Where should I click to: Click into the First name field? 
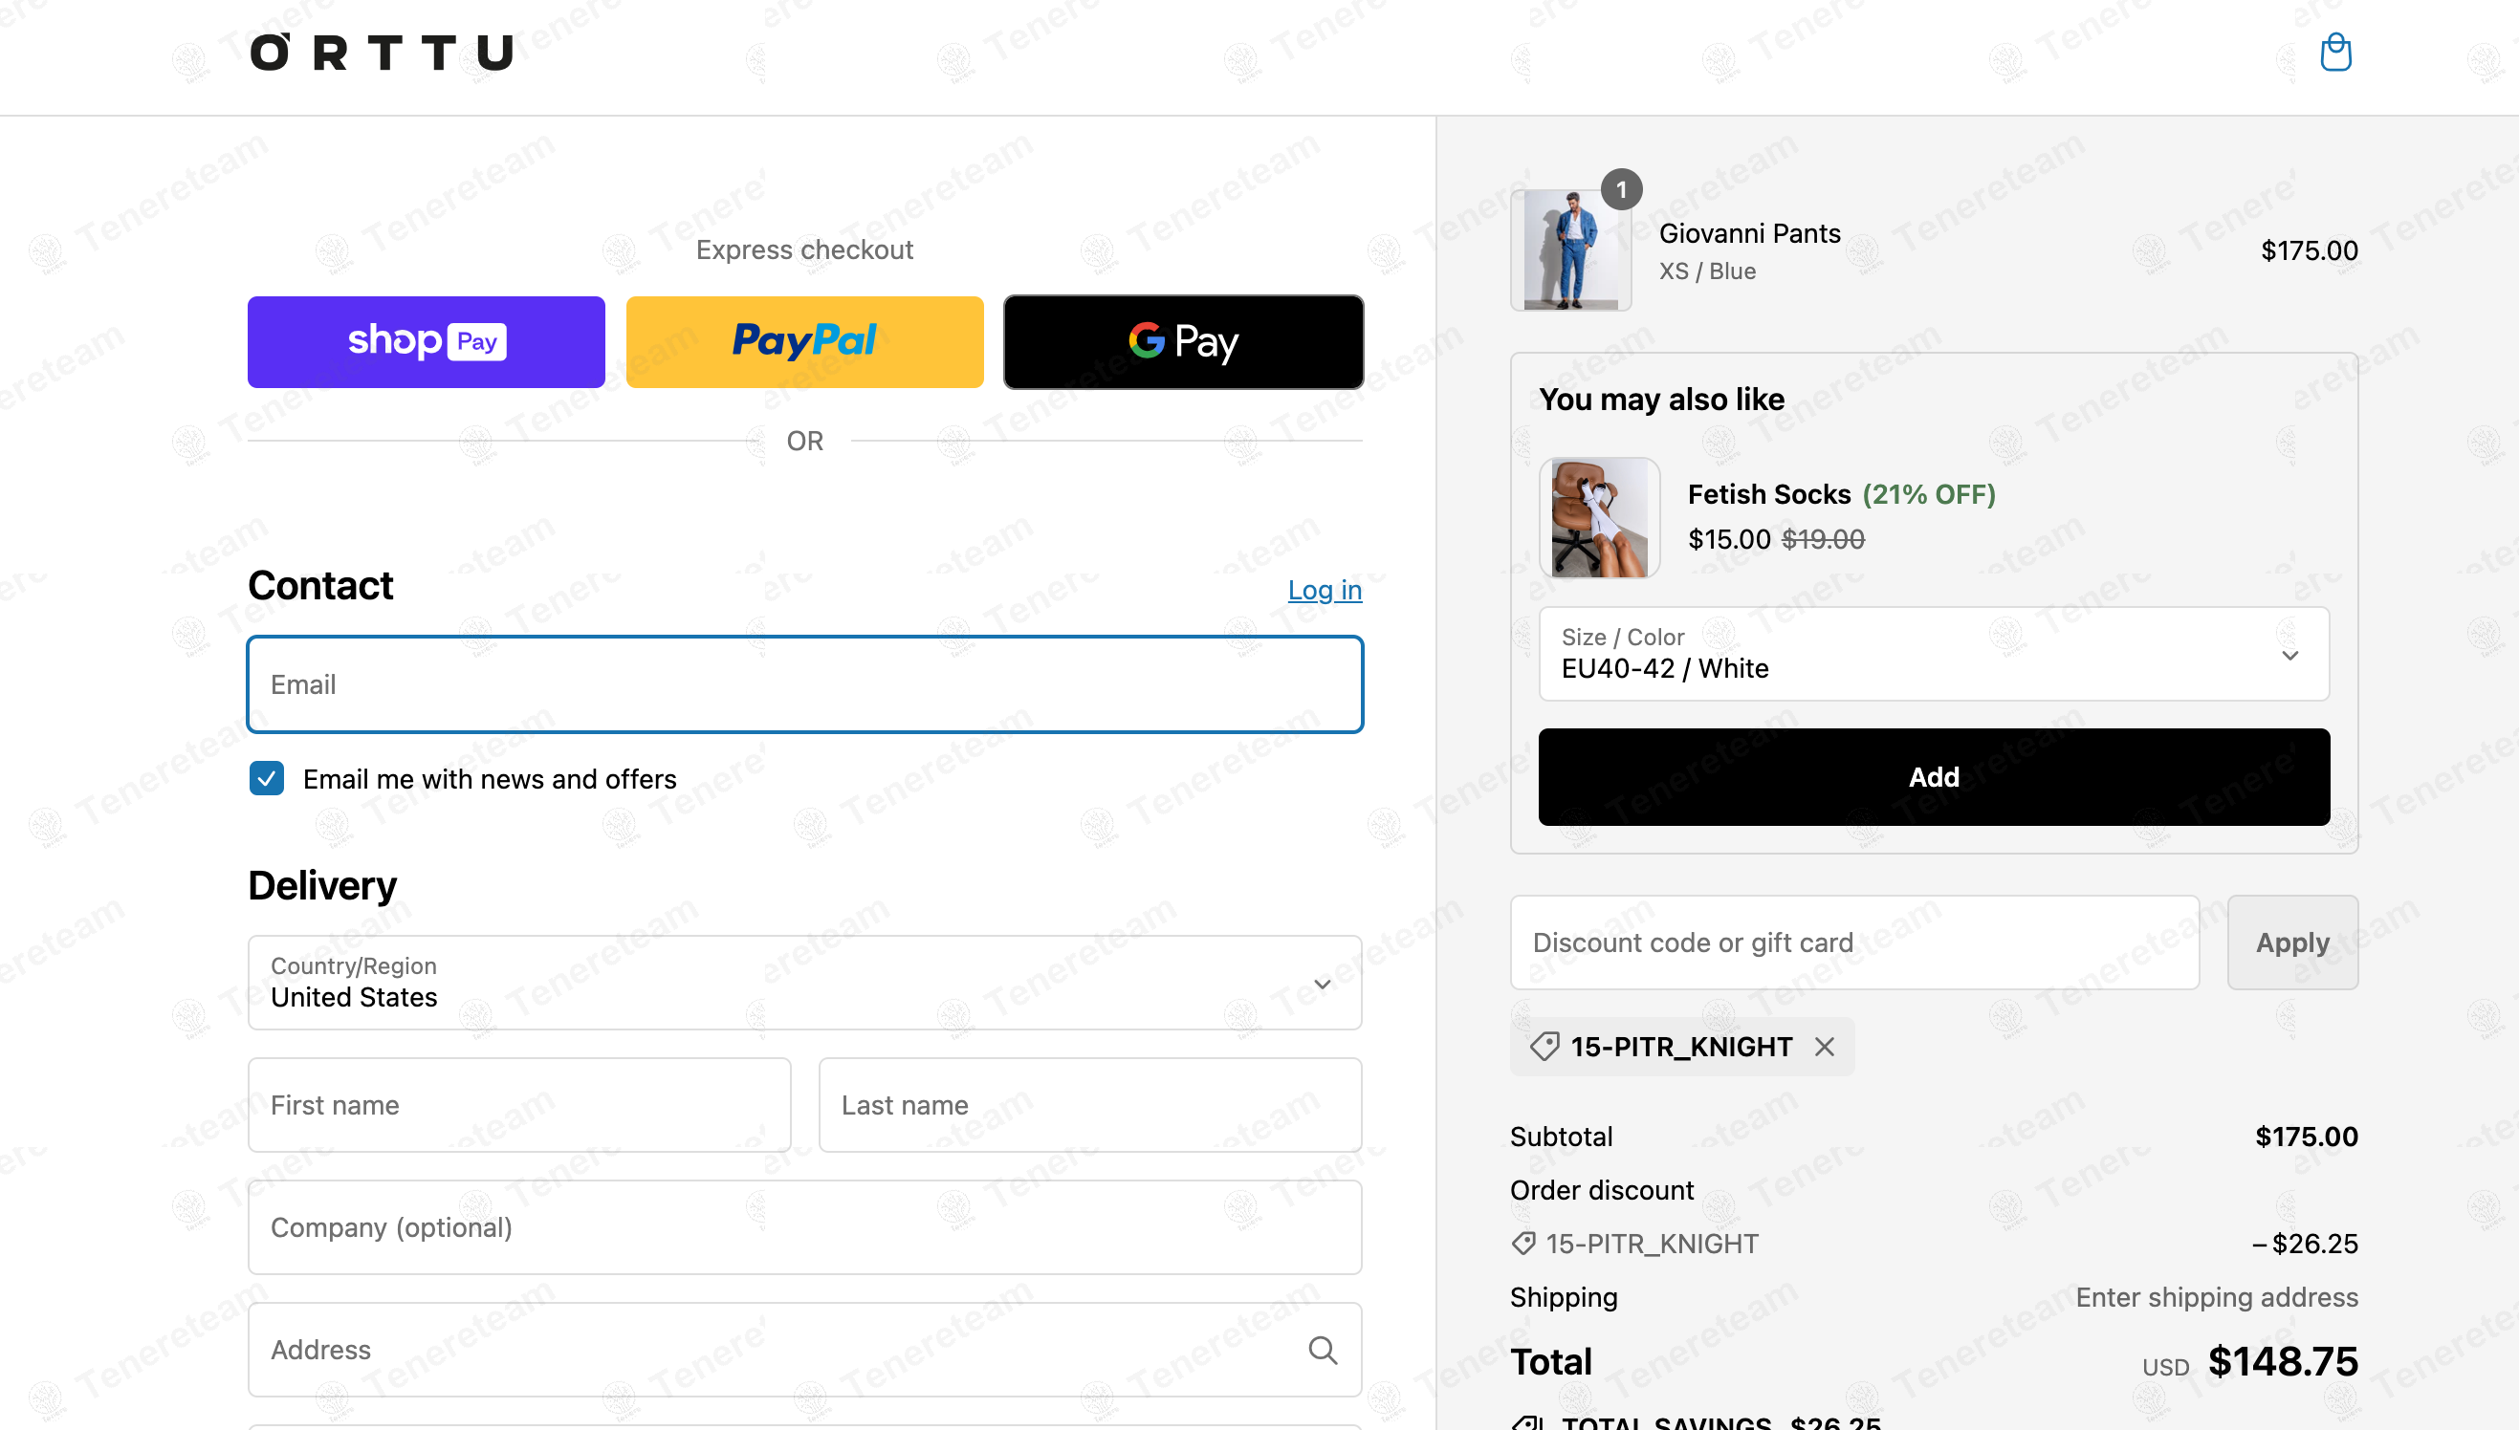519,1105
